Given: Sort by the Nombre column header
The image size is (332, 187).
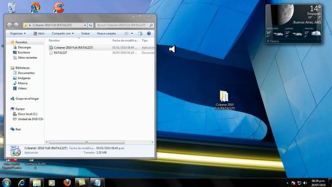Looking at the screenshot, I should 54,41.
